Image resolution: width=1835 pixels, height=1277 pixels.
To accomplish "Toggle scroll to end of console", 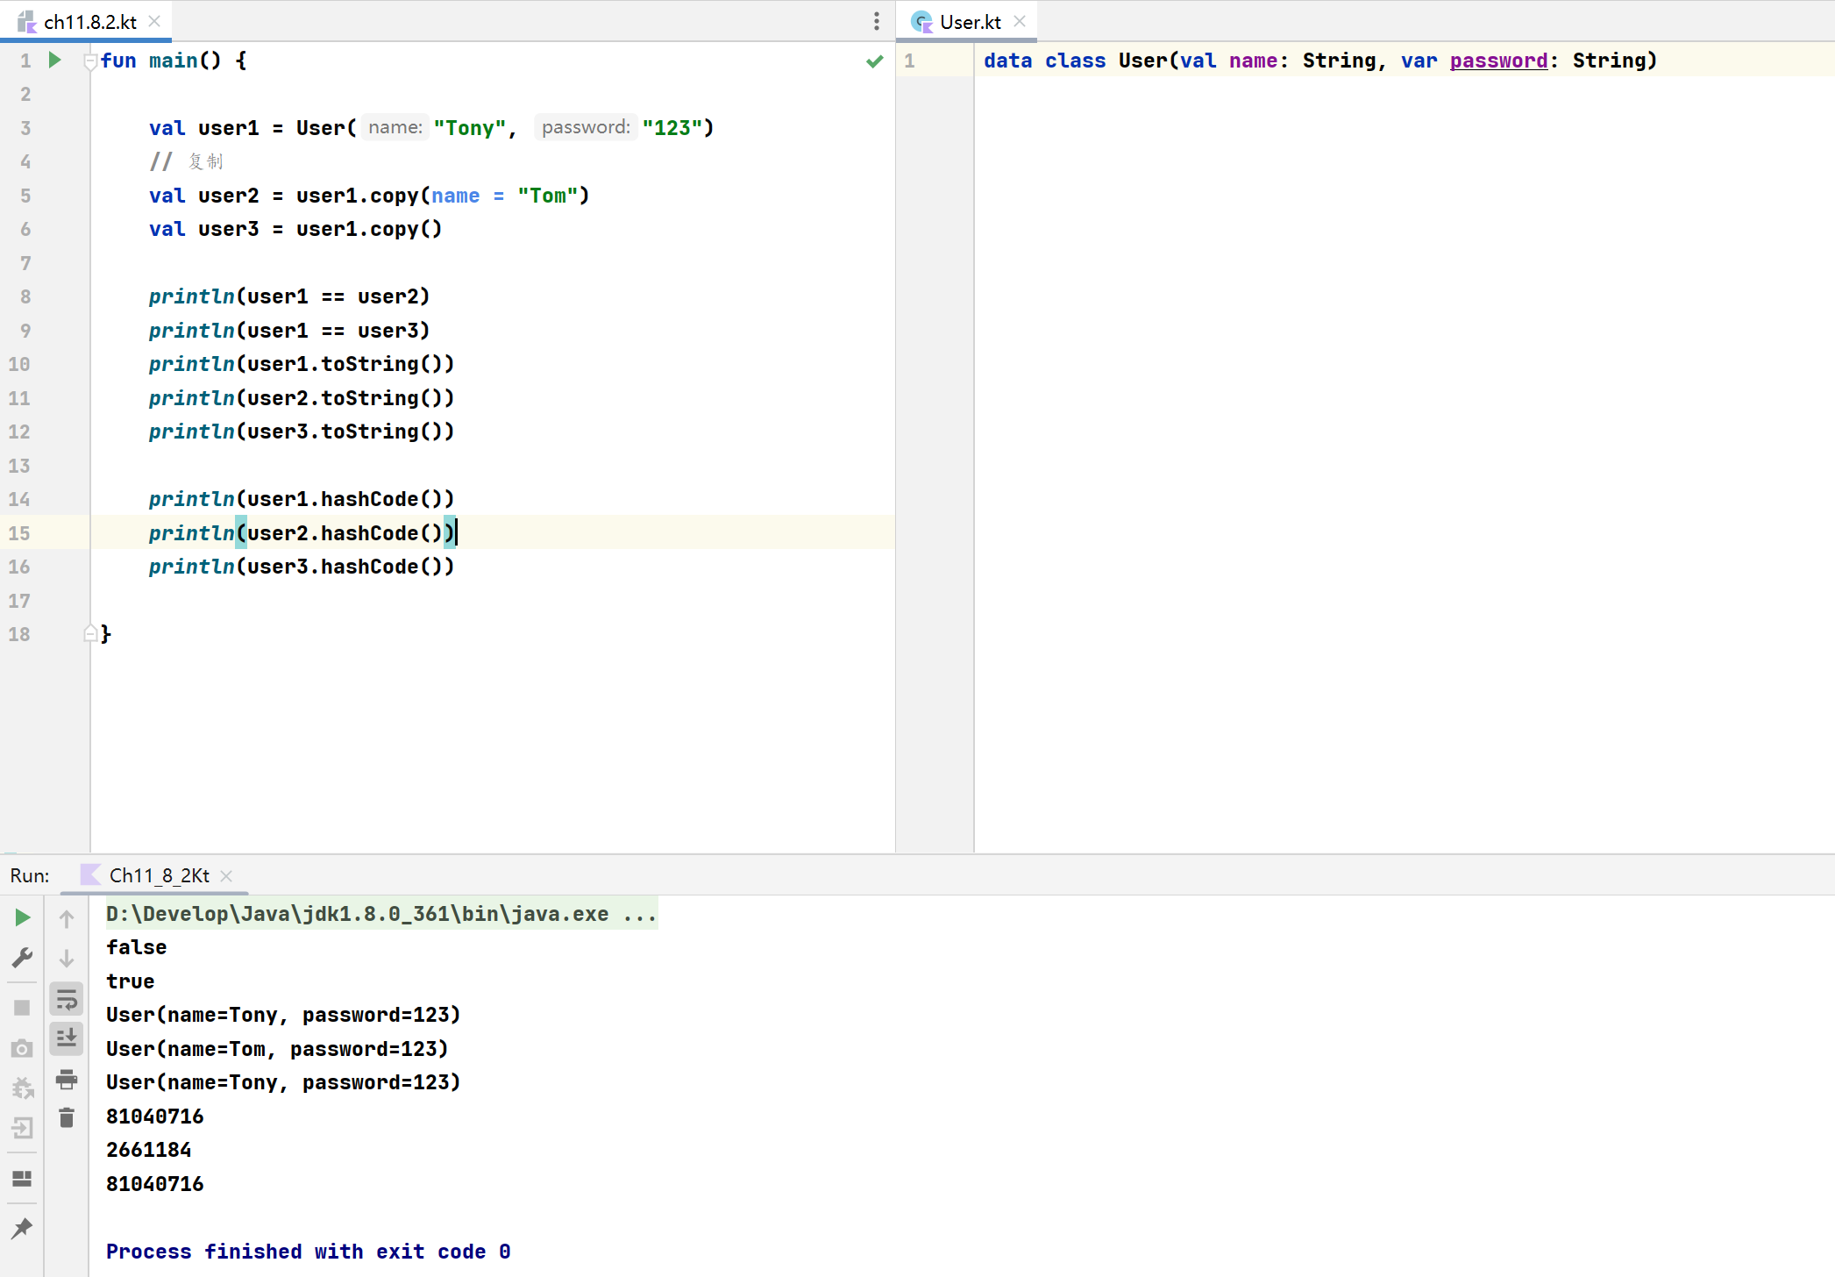I will pos(67,1038).
